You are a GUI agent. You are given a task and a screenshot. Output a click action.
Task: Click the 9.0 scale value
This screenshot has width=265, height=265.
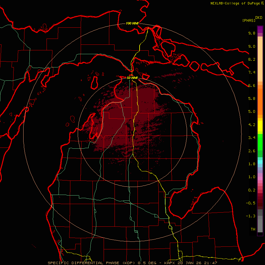click(252, 47)
